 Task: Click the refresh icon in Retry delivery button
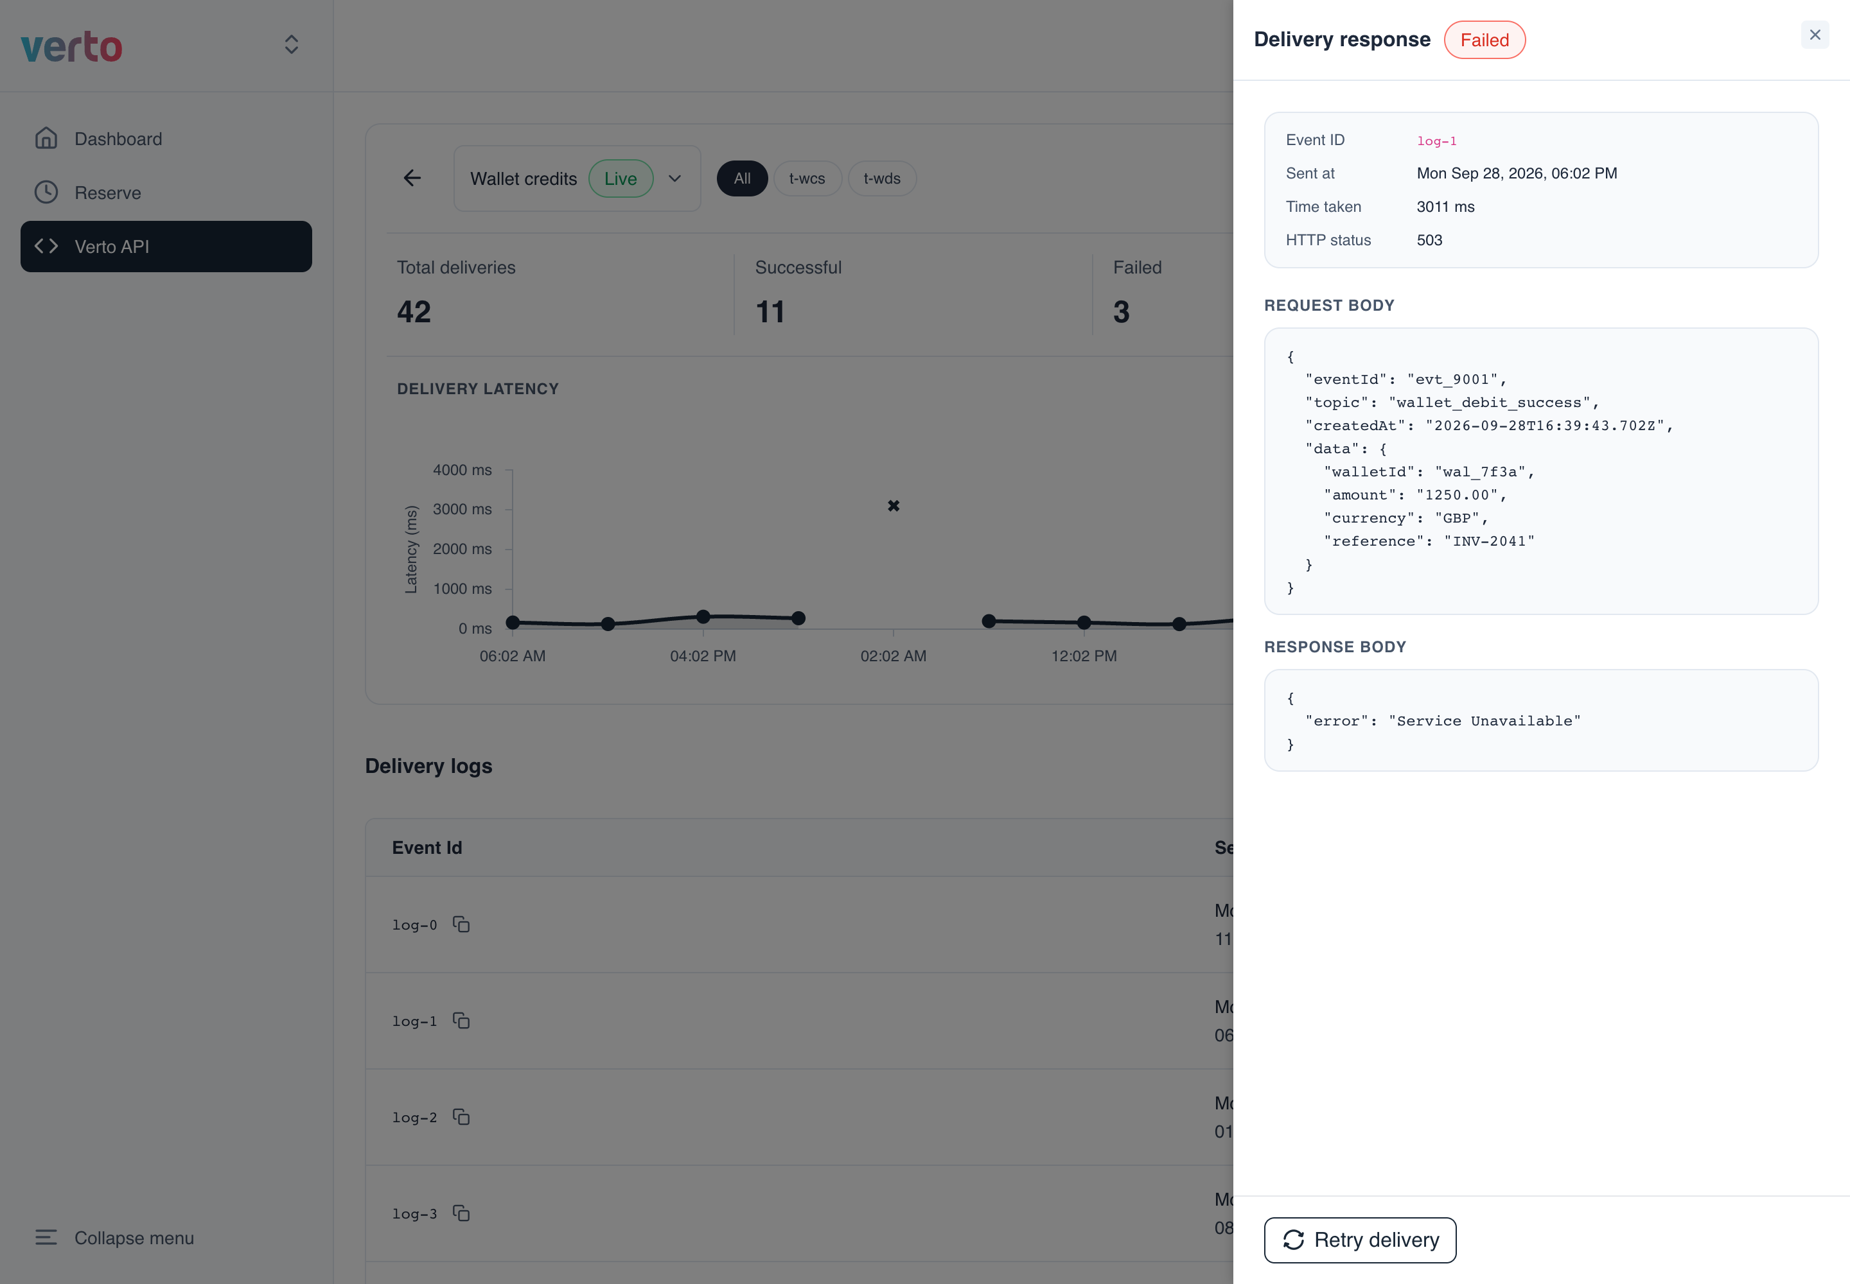1294,1240
